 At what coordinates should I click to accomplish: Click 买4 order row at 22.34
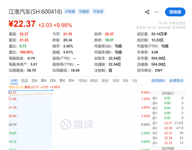(x=168, y=138)
